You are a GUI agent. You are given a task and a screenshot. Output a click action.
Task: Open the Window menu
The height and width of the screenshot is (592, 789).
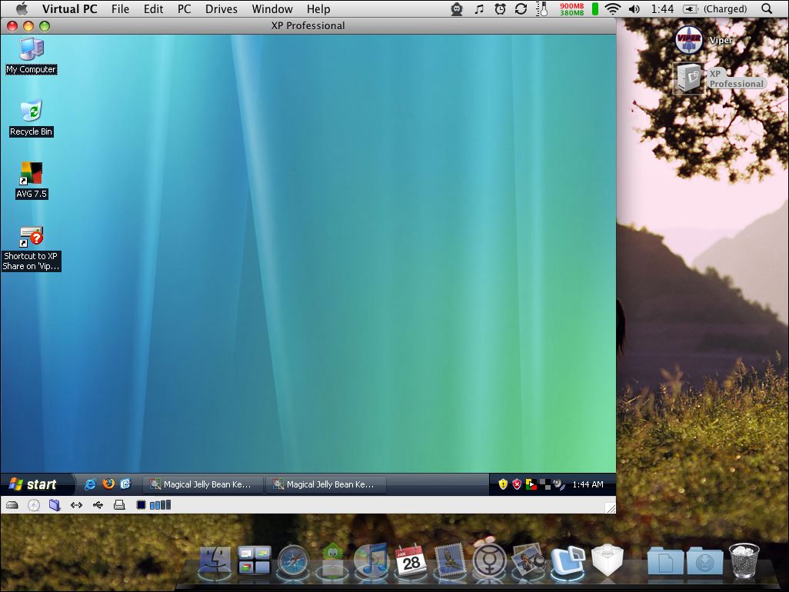pos(272,9)
